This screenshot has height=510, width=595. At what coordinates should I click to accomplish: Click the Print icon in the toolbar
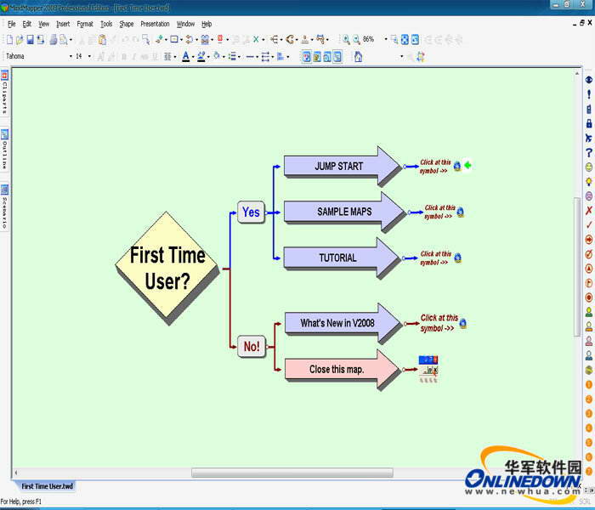pyautogui.click(x=53, y=40)
